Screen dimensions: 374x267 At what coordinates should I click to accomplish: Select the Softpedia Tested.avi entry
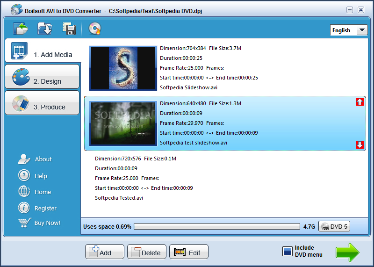225,178
